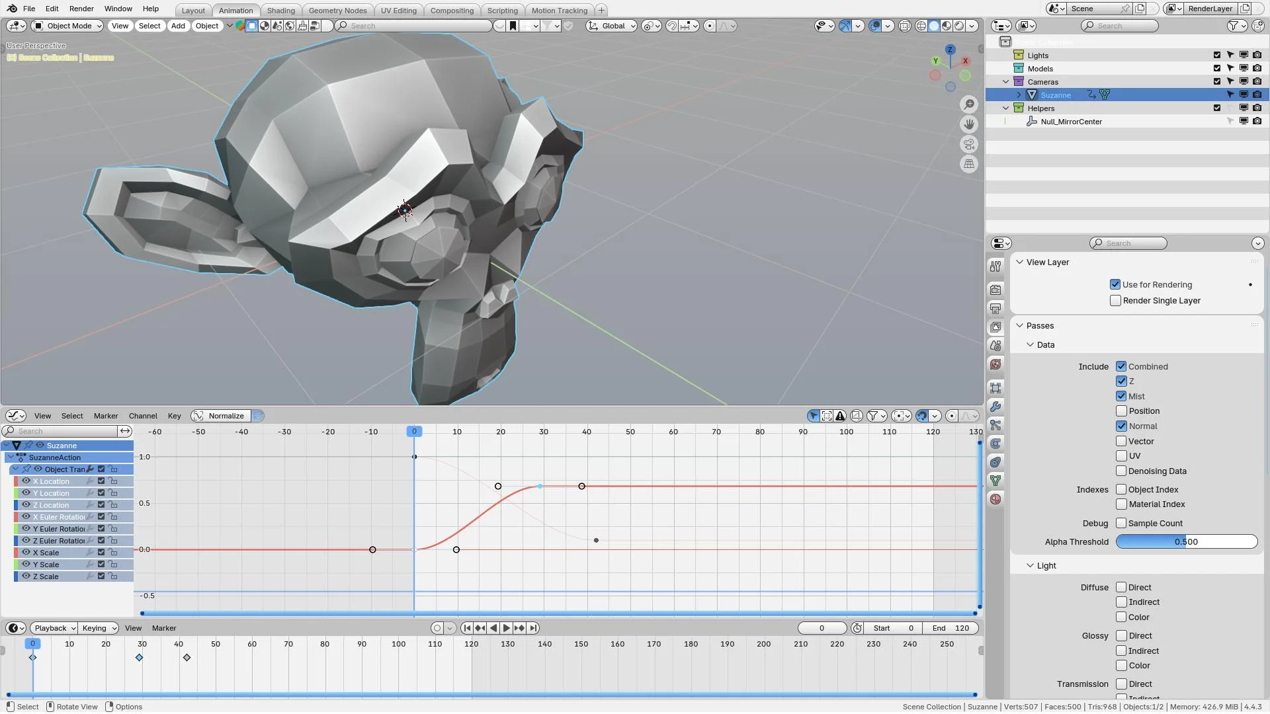Open the File menu
This screenshot has width=1270, height=714.
pyautogui.click(x=29, y=9)
